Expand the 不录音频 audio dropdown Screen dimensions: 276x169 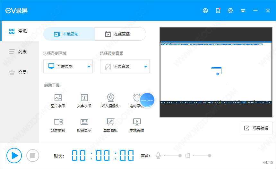click(125, 66)
